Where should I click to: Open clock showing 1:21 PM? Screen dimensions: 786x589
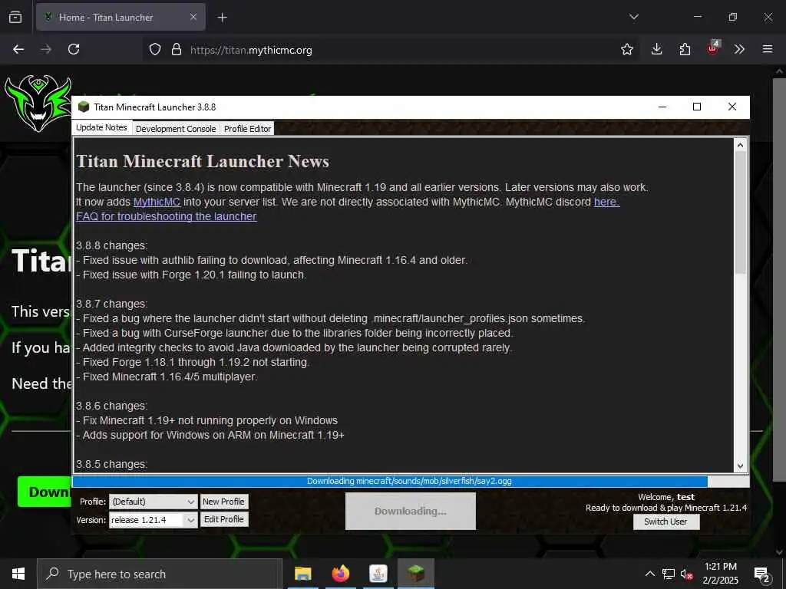(x=720, y=574)
